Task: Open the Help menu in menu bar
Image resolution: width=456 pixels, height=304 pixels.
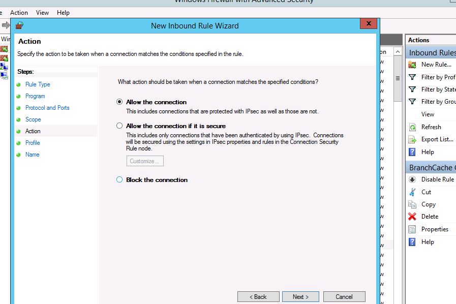Action: click(x=63, y=13)
